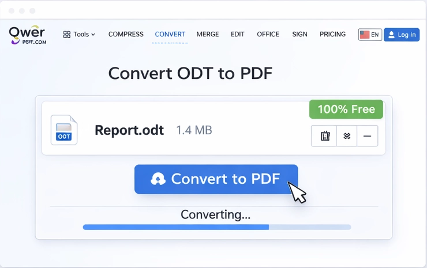The image size is (427, 268).
Task: Open the PRICING page link
Action: pyautogui.click(x=332, y=34)
